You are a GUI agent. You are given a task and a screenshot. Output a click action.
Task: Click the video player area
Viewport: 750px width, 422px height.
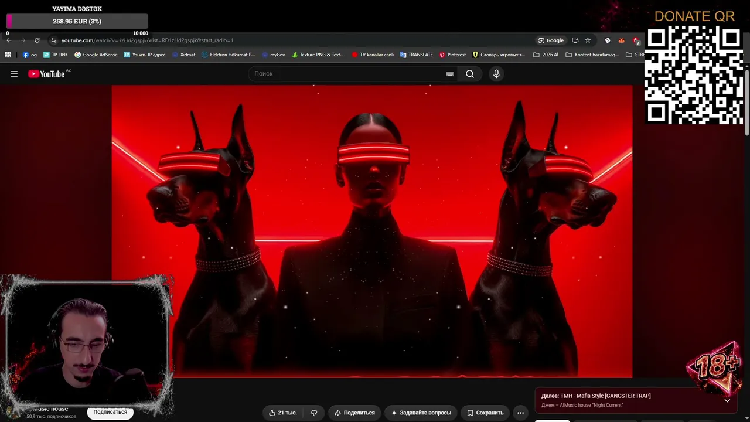(x=372, y=232)
